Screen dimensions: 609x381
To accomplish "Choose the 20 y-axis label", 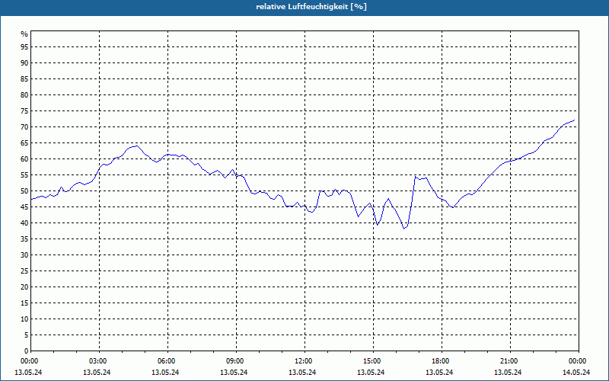I will pyautogui.click(x=24, y=287).
